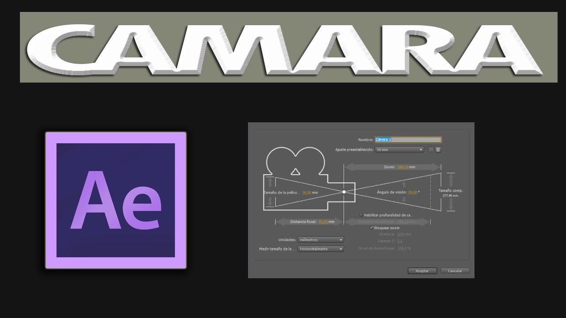The width and height of the screenshot is (566, 318).
Task: Click the dimmed Nivel de desenfoque value
Action: click(x=402, y=248)
